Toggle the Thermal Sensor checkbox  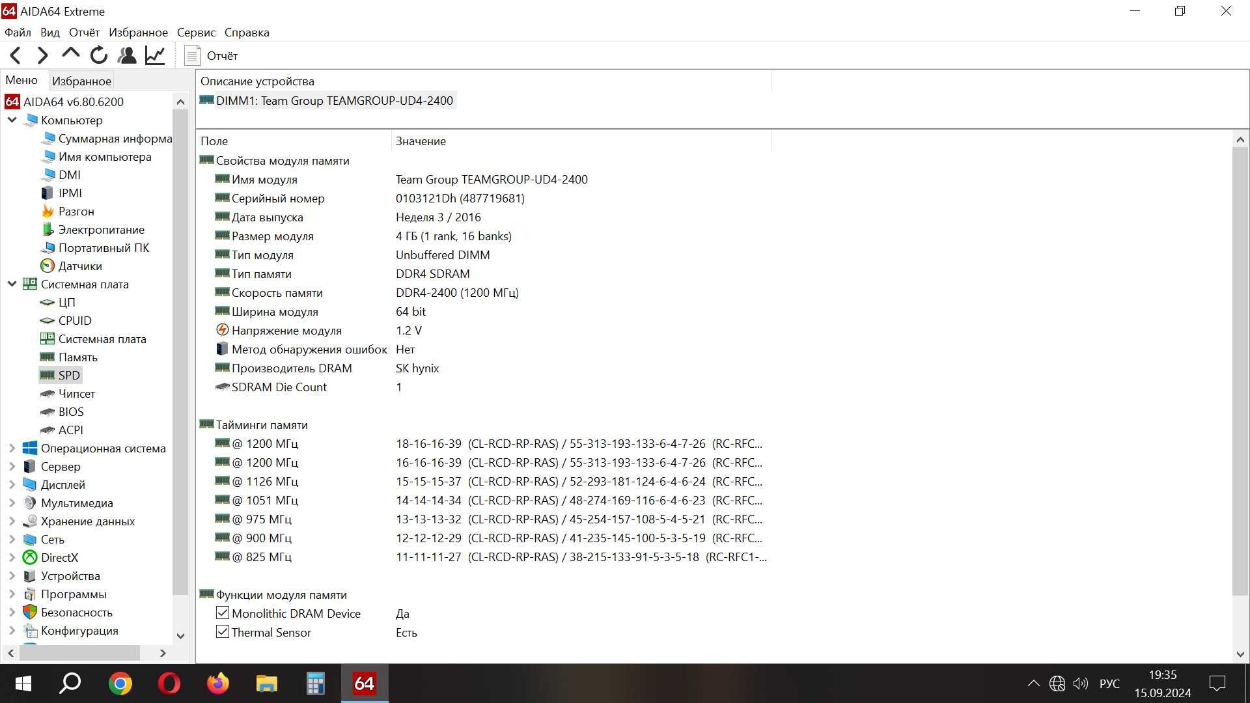[223, 632]
